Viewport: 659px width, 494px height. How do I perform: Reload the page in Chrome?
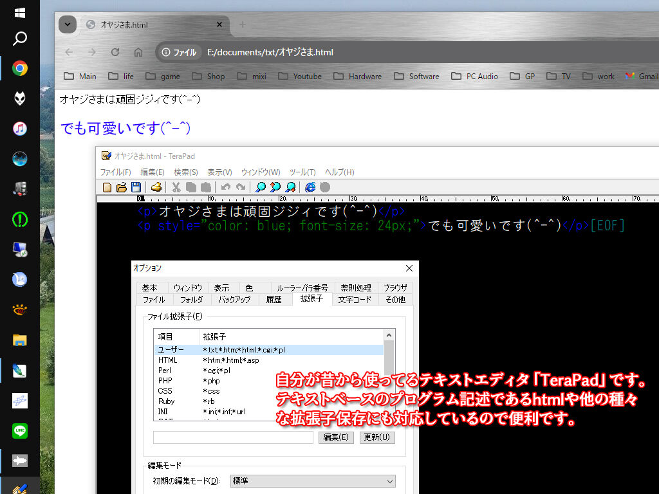click(x=115, y=52)
